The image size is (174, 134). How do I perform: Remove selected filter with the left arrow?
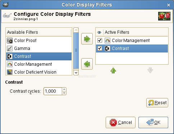[87, 64]
